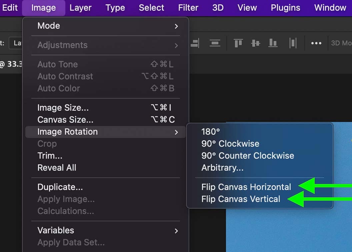Click the align bottom edges icon
Viewport: 352px width, 252px height.
pyautogui.click(x=273, y=43)
